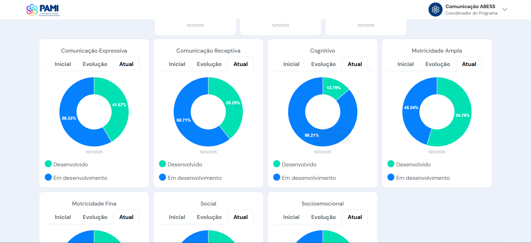This screenshot has width=531, height=243.
Task: Click blue Em desenvolvimento dot in Motricidade Ampla
Action: coord(391,177)
